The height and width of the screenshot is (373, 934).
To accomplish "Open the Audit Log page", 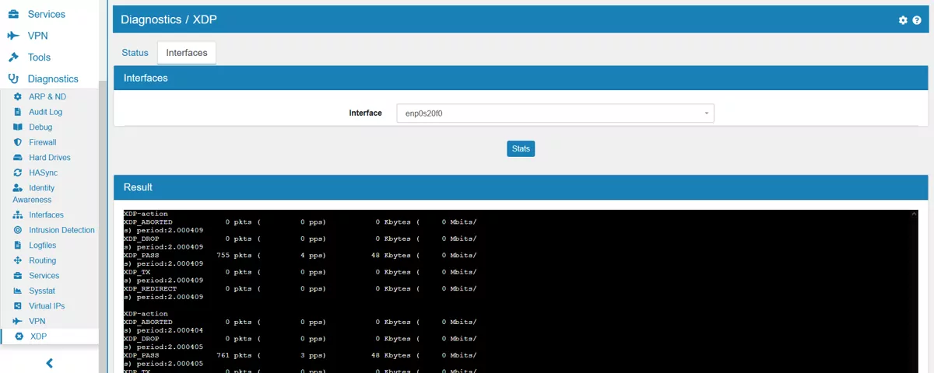I will 45,112.
